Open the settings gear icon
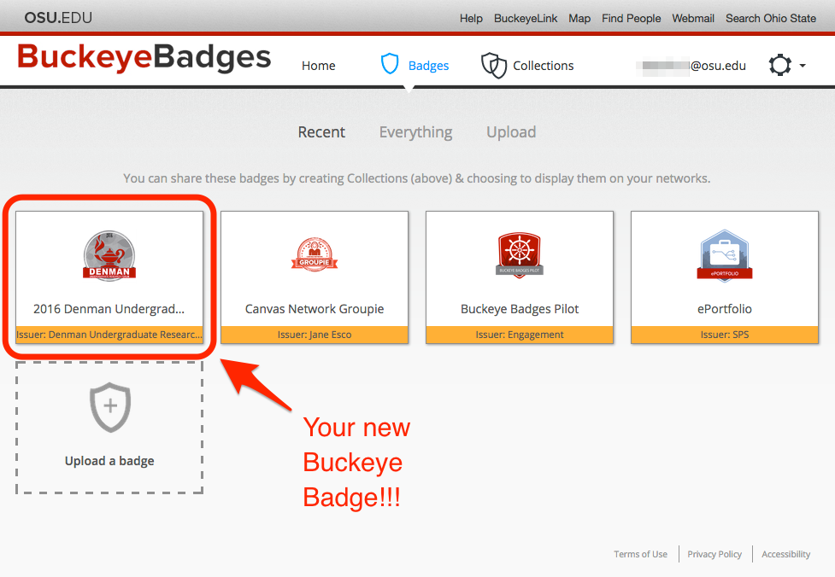The width and height of the screenshot is (835, 577). (x=780, y=66)
